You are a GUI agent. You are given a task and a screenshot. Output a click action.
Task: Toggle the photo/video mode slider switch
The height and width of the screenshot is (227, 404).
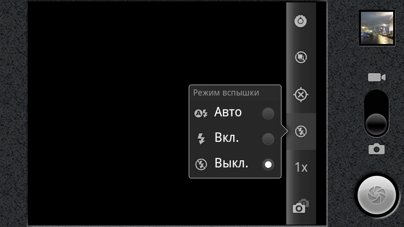pos(377,113)
